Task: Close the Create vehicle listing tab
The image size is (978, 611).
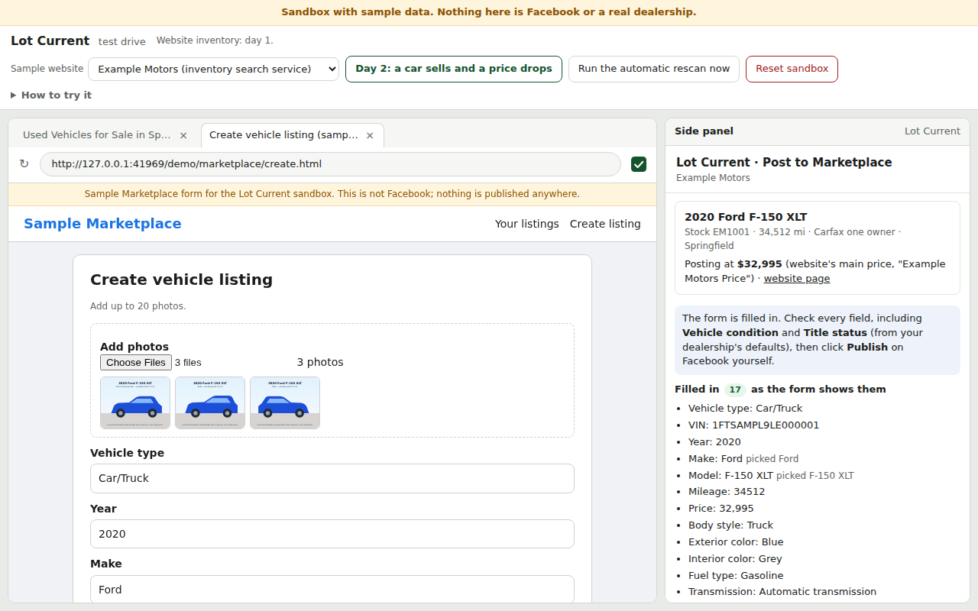Action: click(370, 135)
